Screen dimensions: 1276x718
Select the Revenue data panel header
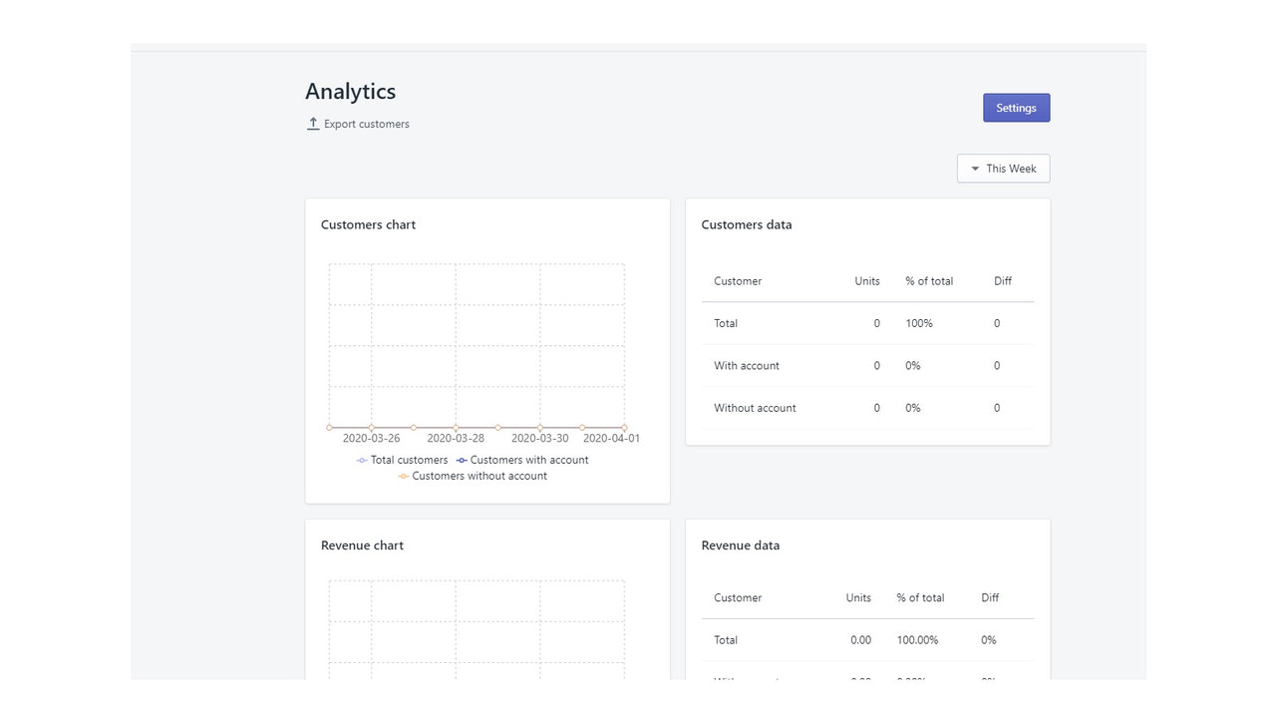[740, 545]
